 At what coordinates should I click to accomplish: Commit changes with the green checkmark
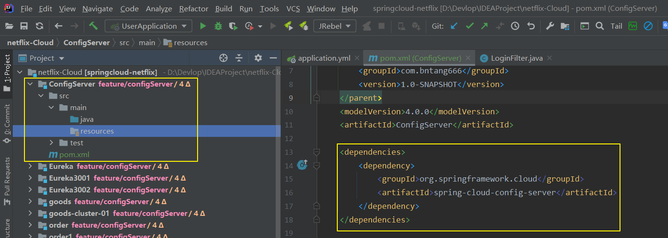click(469, 26)
